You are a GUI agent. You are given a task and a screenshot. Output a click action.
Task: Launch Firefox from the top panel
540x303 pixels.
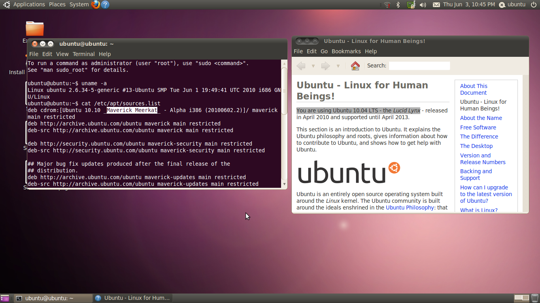(96, 4)
